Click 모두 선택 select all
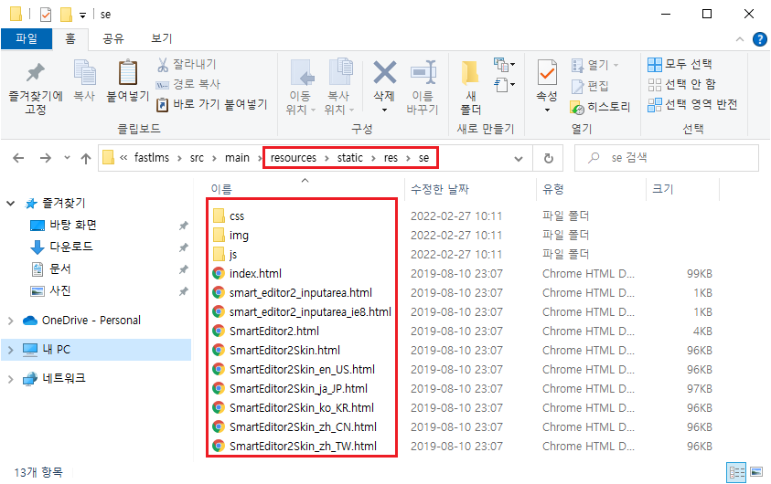The width and height of the screenshot is (771, 484). tap(680, 64)
